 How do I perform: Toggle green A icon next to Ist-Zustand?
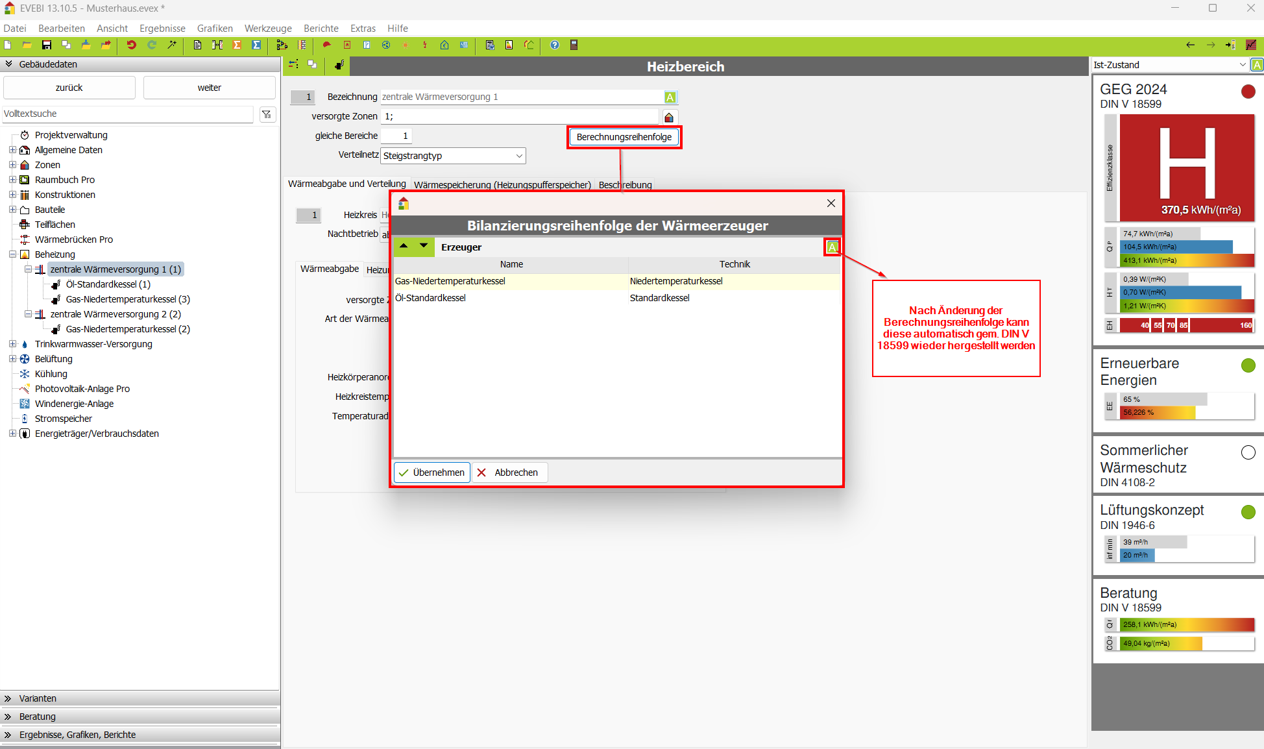tap(1257, 65)
